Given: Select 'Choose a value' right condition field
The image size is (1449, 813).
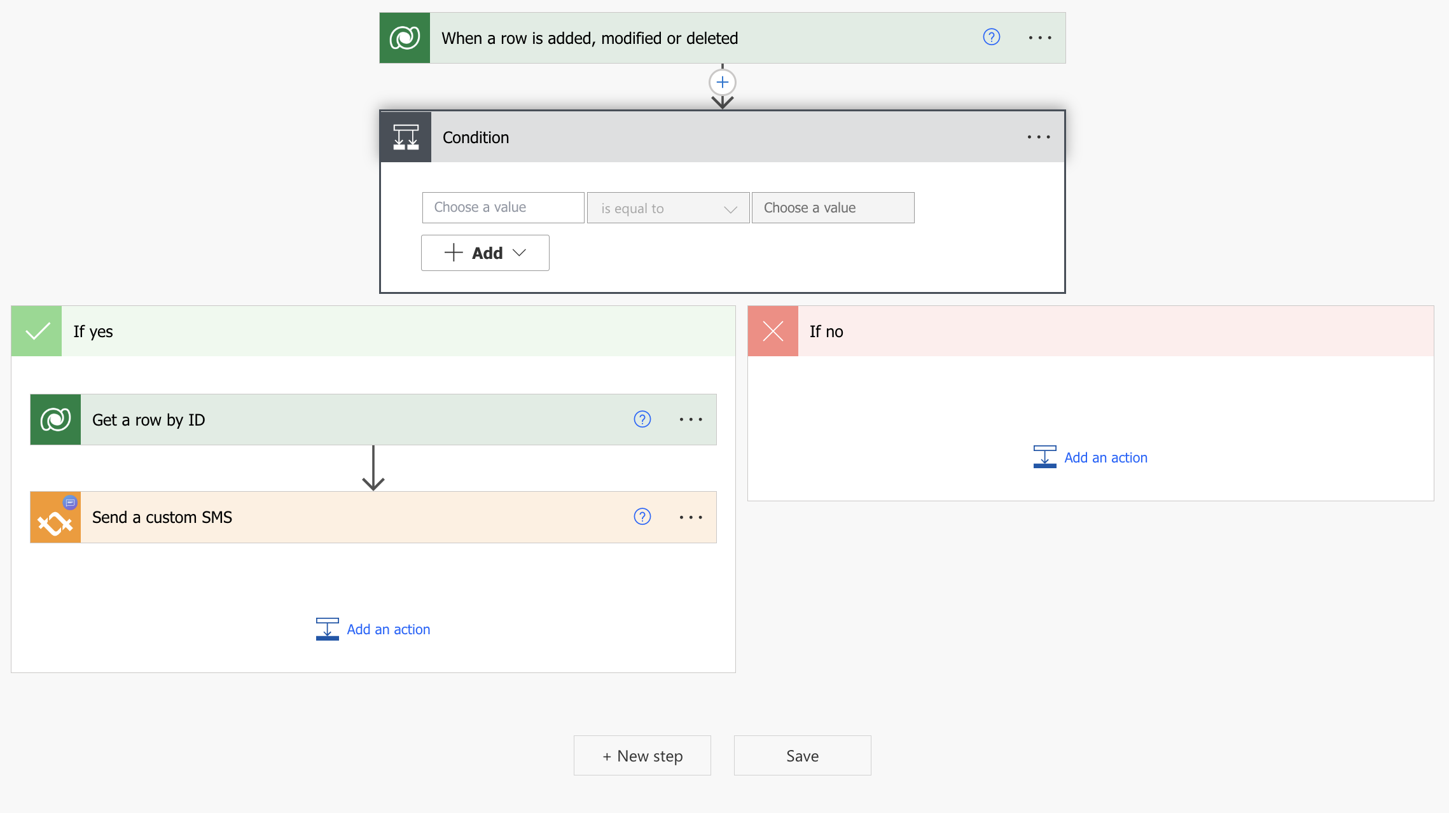Looking at the screenshot, I should [834, 207].
